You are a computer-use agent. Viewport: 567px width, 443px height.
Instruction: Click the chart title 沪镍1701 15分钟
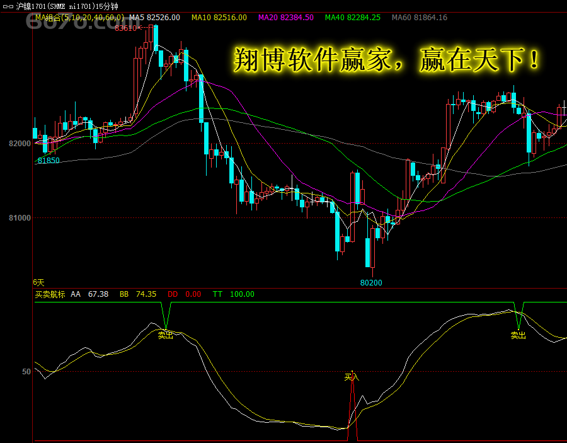point(67,6)
